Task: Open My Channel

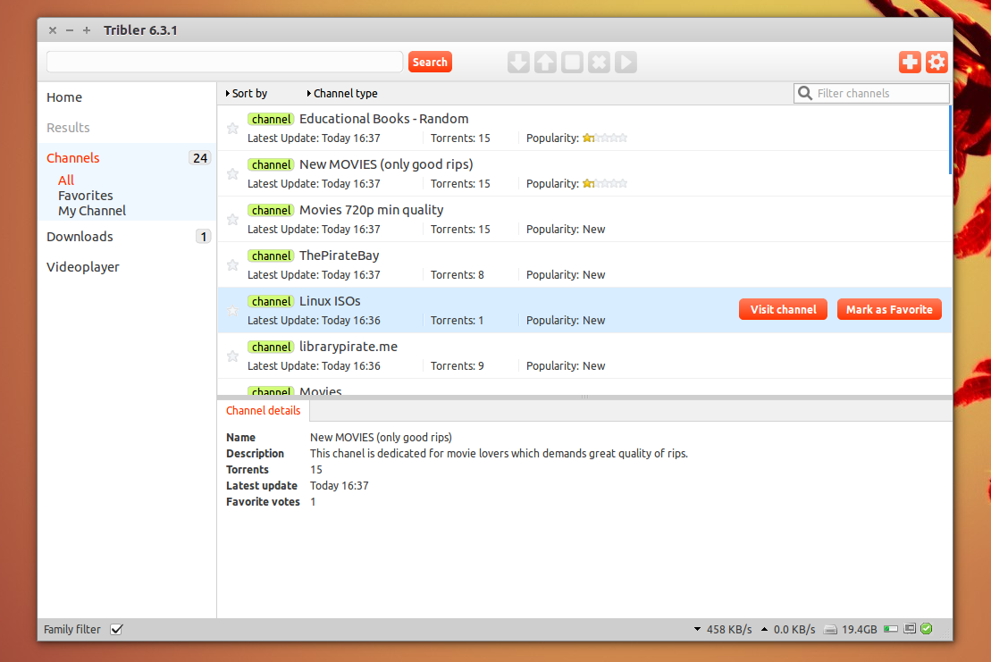Action: [92, 210]
